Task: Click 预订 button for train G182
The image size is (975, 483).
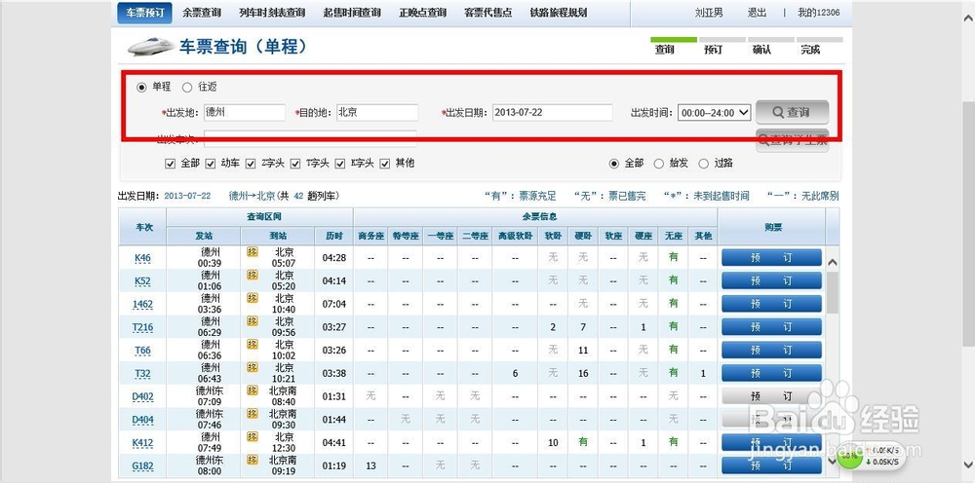Action: (771, 465)
